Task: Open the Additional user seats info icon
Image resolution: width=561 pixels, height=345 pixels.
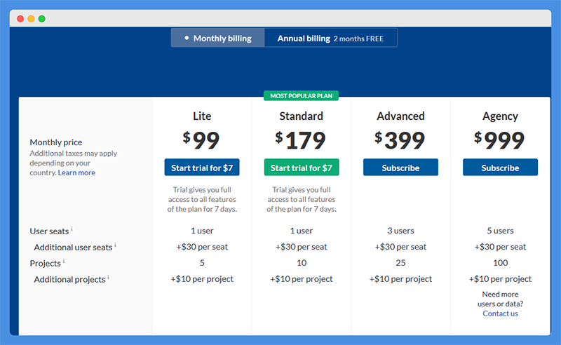Action: coord(115,245)
